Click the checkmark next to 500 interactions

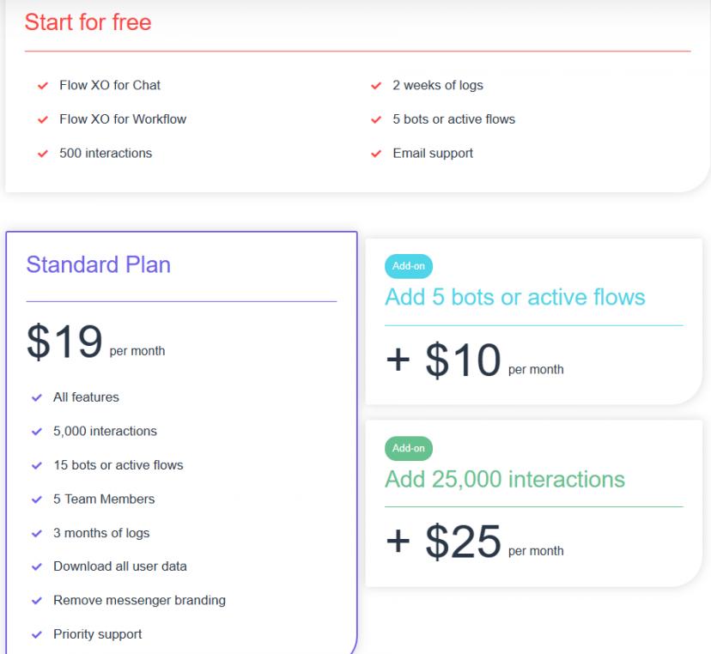point(43,154)
